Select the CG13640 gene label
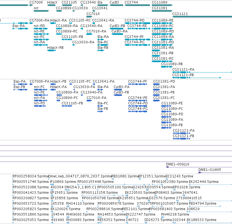Viewport: 232px width, 224px height. pyautogui.click(x=88, y=2)
